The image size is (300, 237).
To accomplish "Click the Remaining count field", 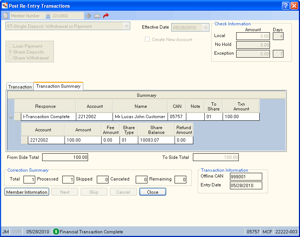I will (180, 179).
